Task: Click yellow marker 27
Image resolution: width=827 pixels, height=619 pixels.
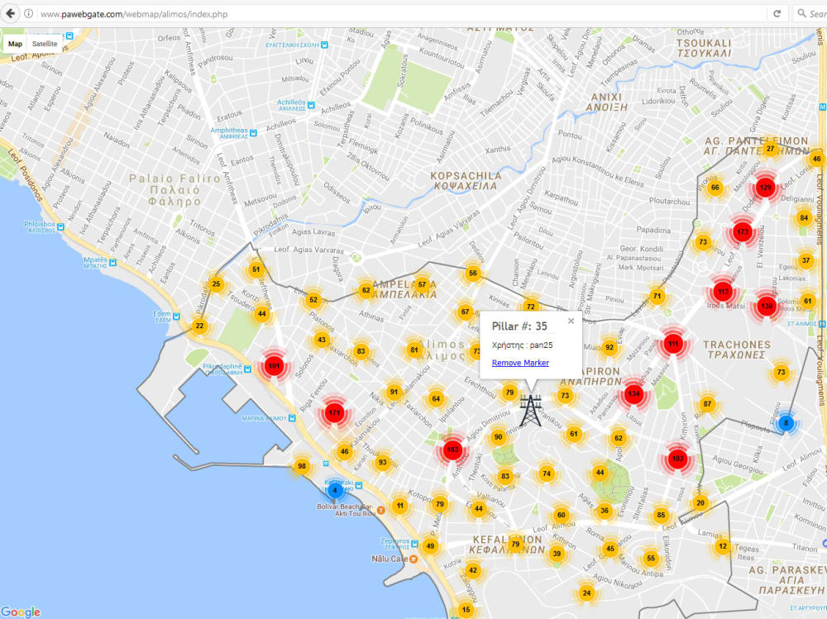Action: [x=771, y=149]
